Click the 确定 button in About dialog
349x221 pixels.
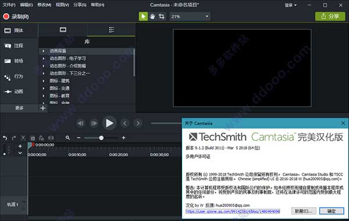click(x=332, y=211)
